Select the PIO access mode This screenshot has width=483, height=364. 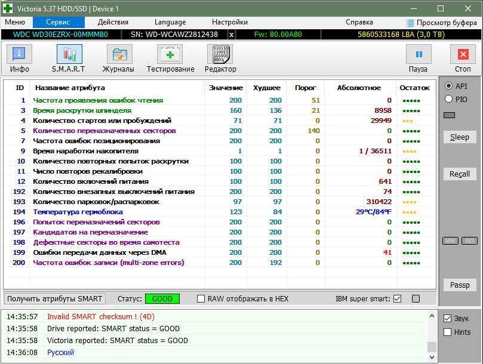[x=449, y=99]
